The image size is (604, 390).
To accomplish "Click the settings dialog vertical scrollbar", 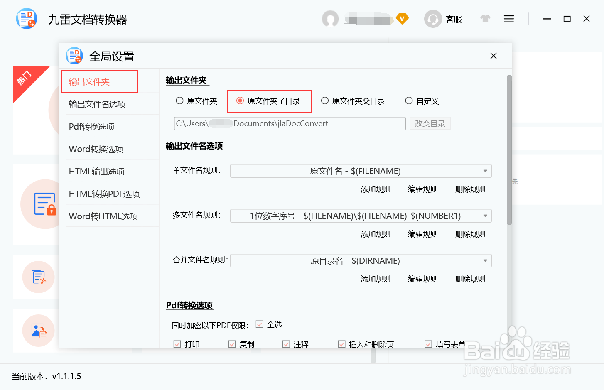I will (509, 150).
